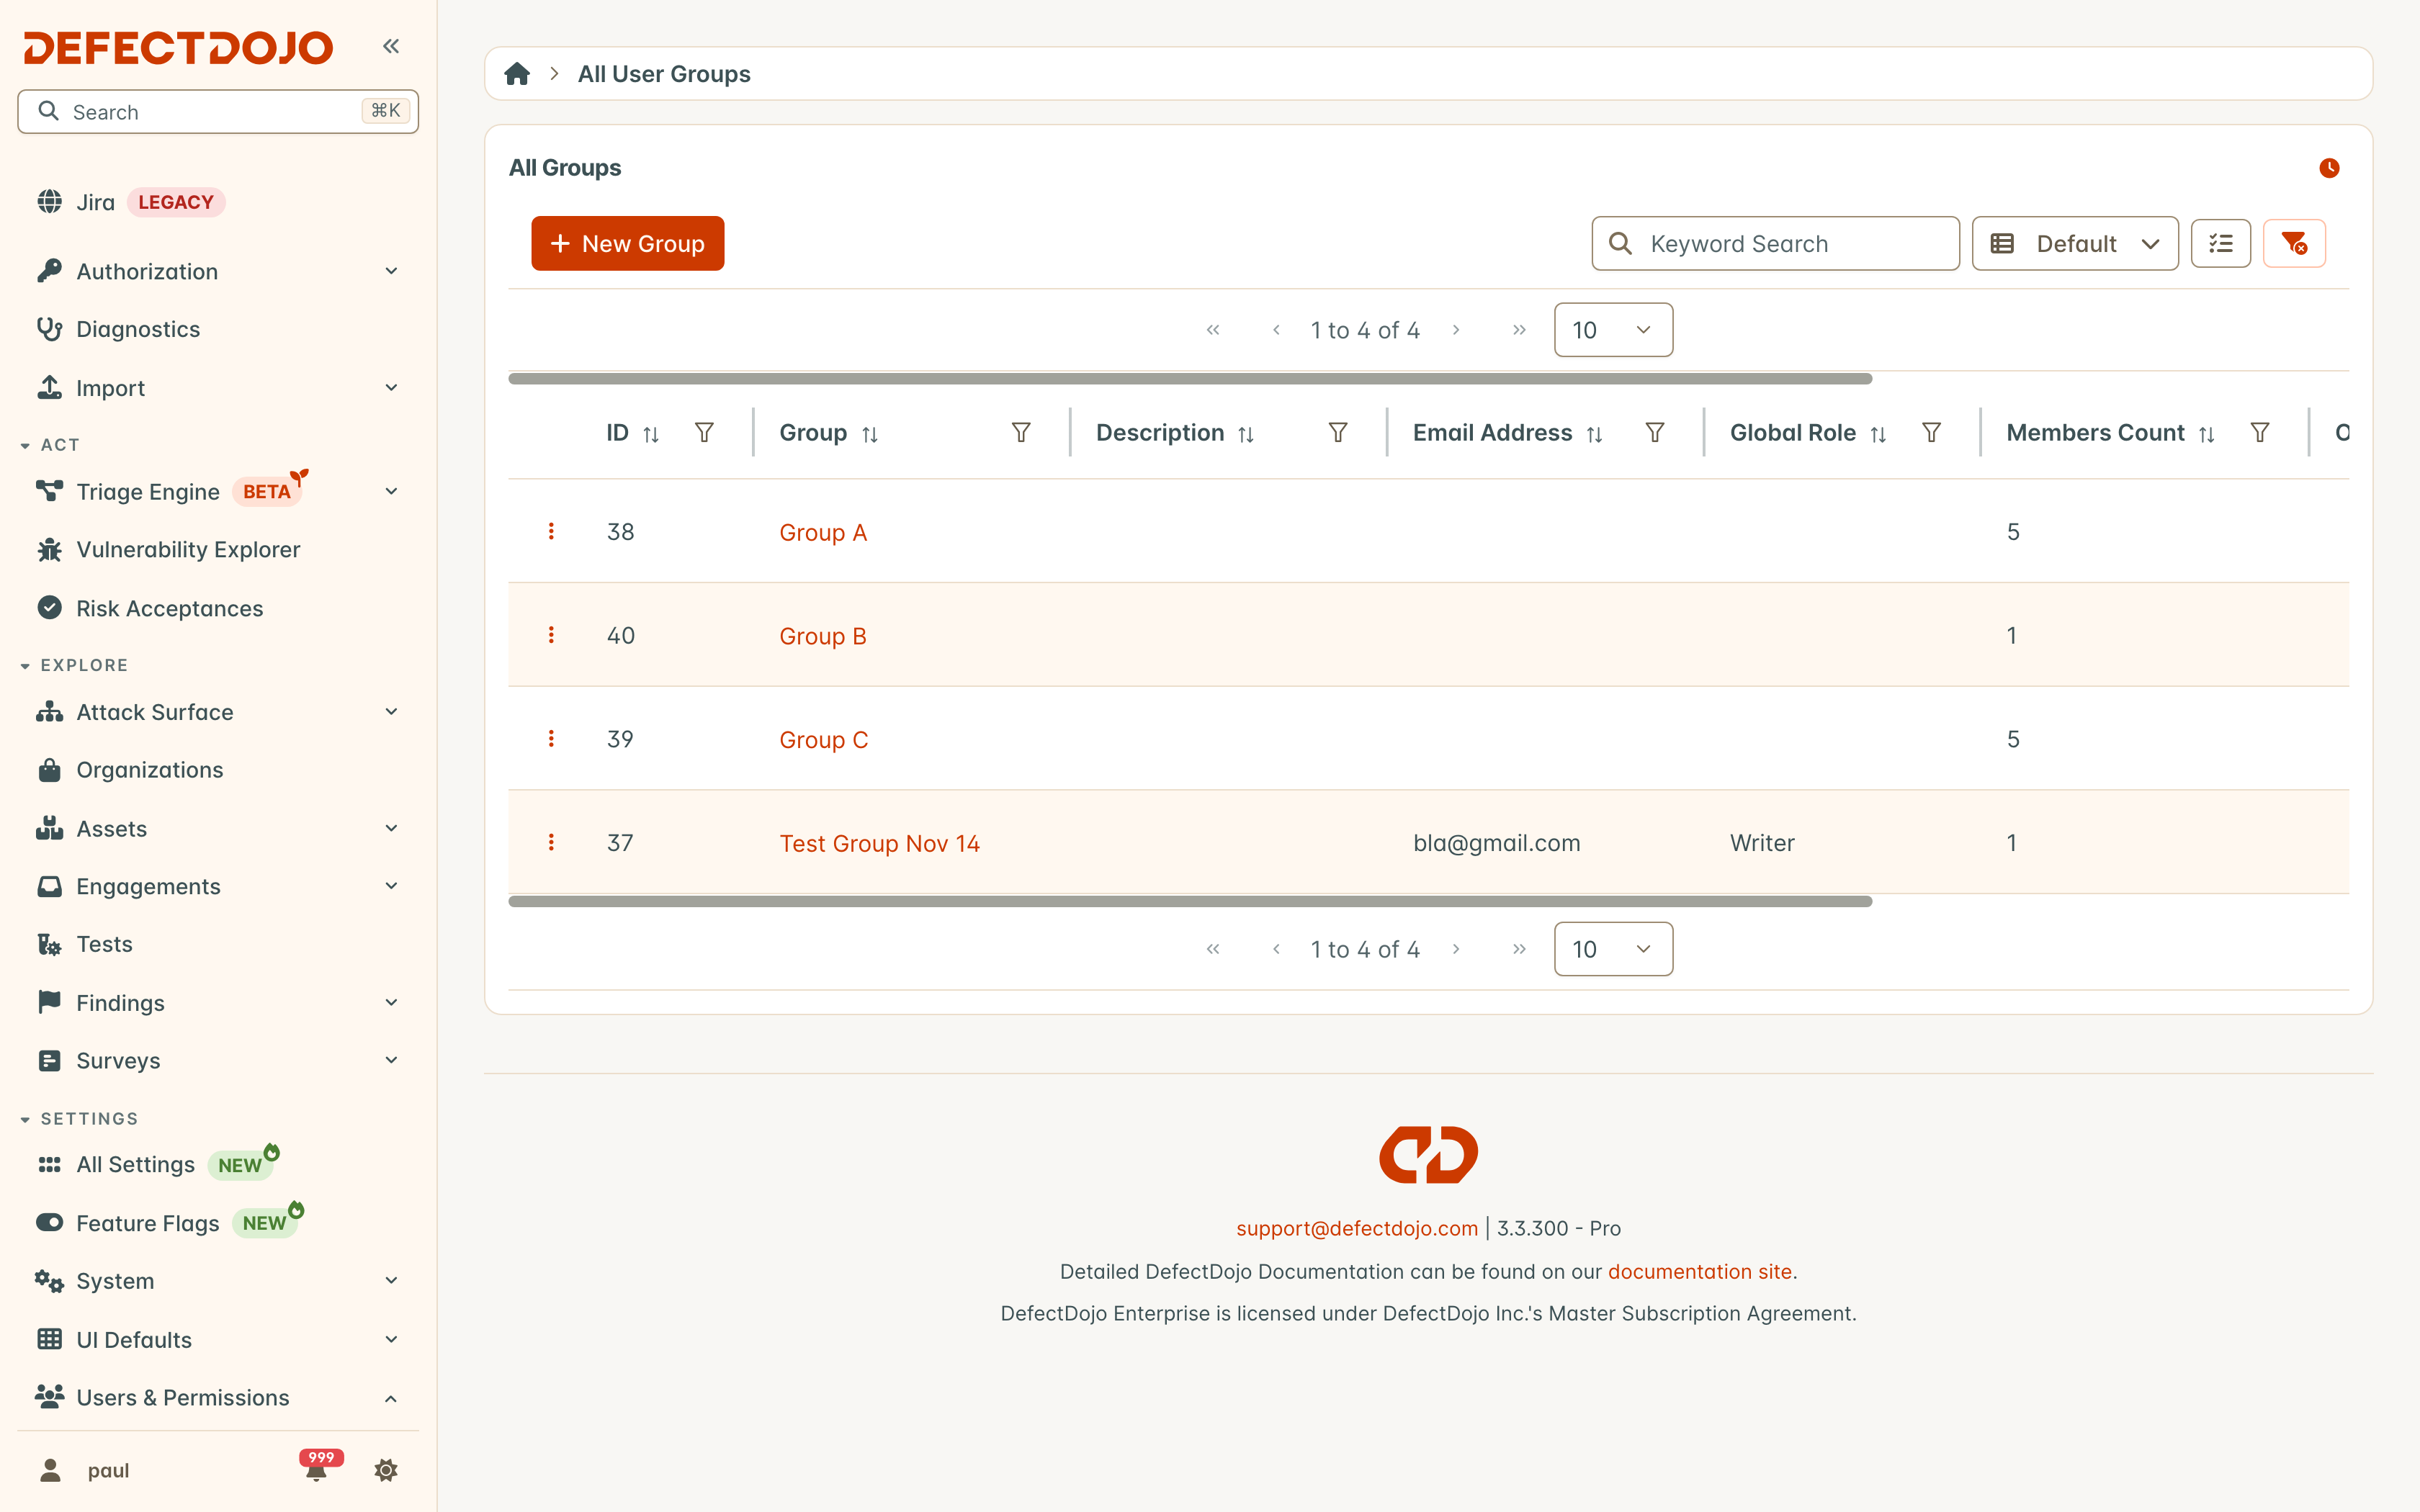This screenshot has width=2420, height=1512.
Task: Go to home via breadcrumb house icon
Action: (517, 74)
